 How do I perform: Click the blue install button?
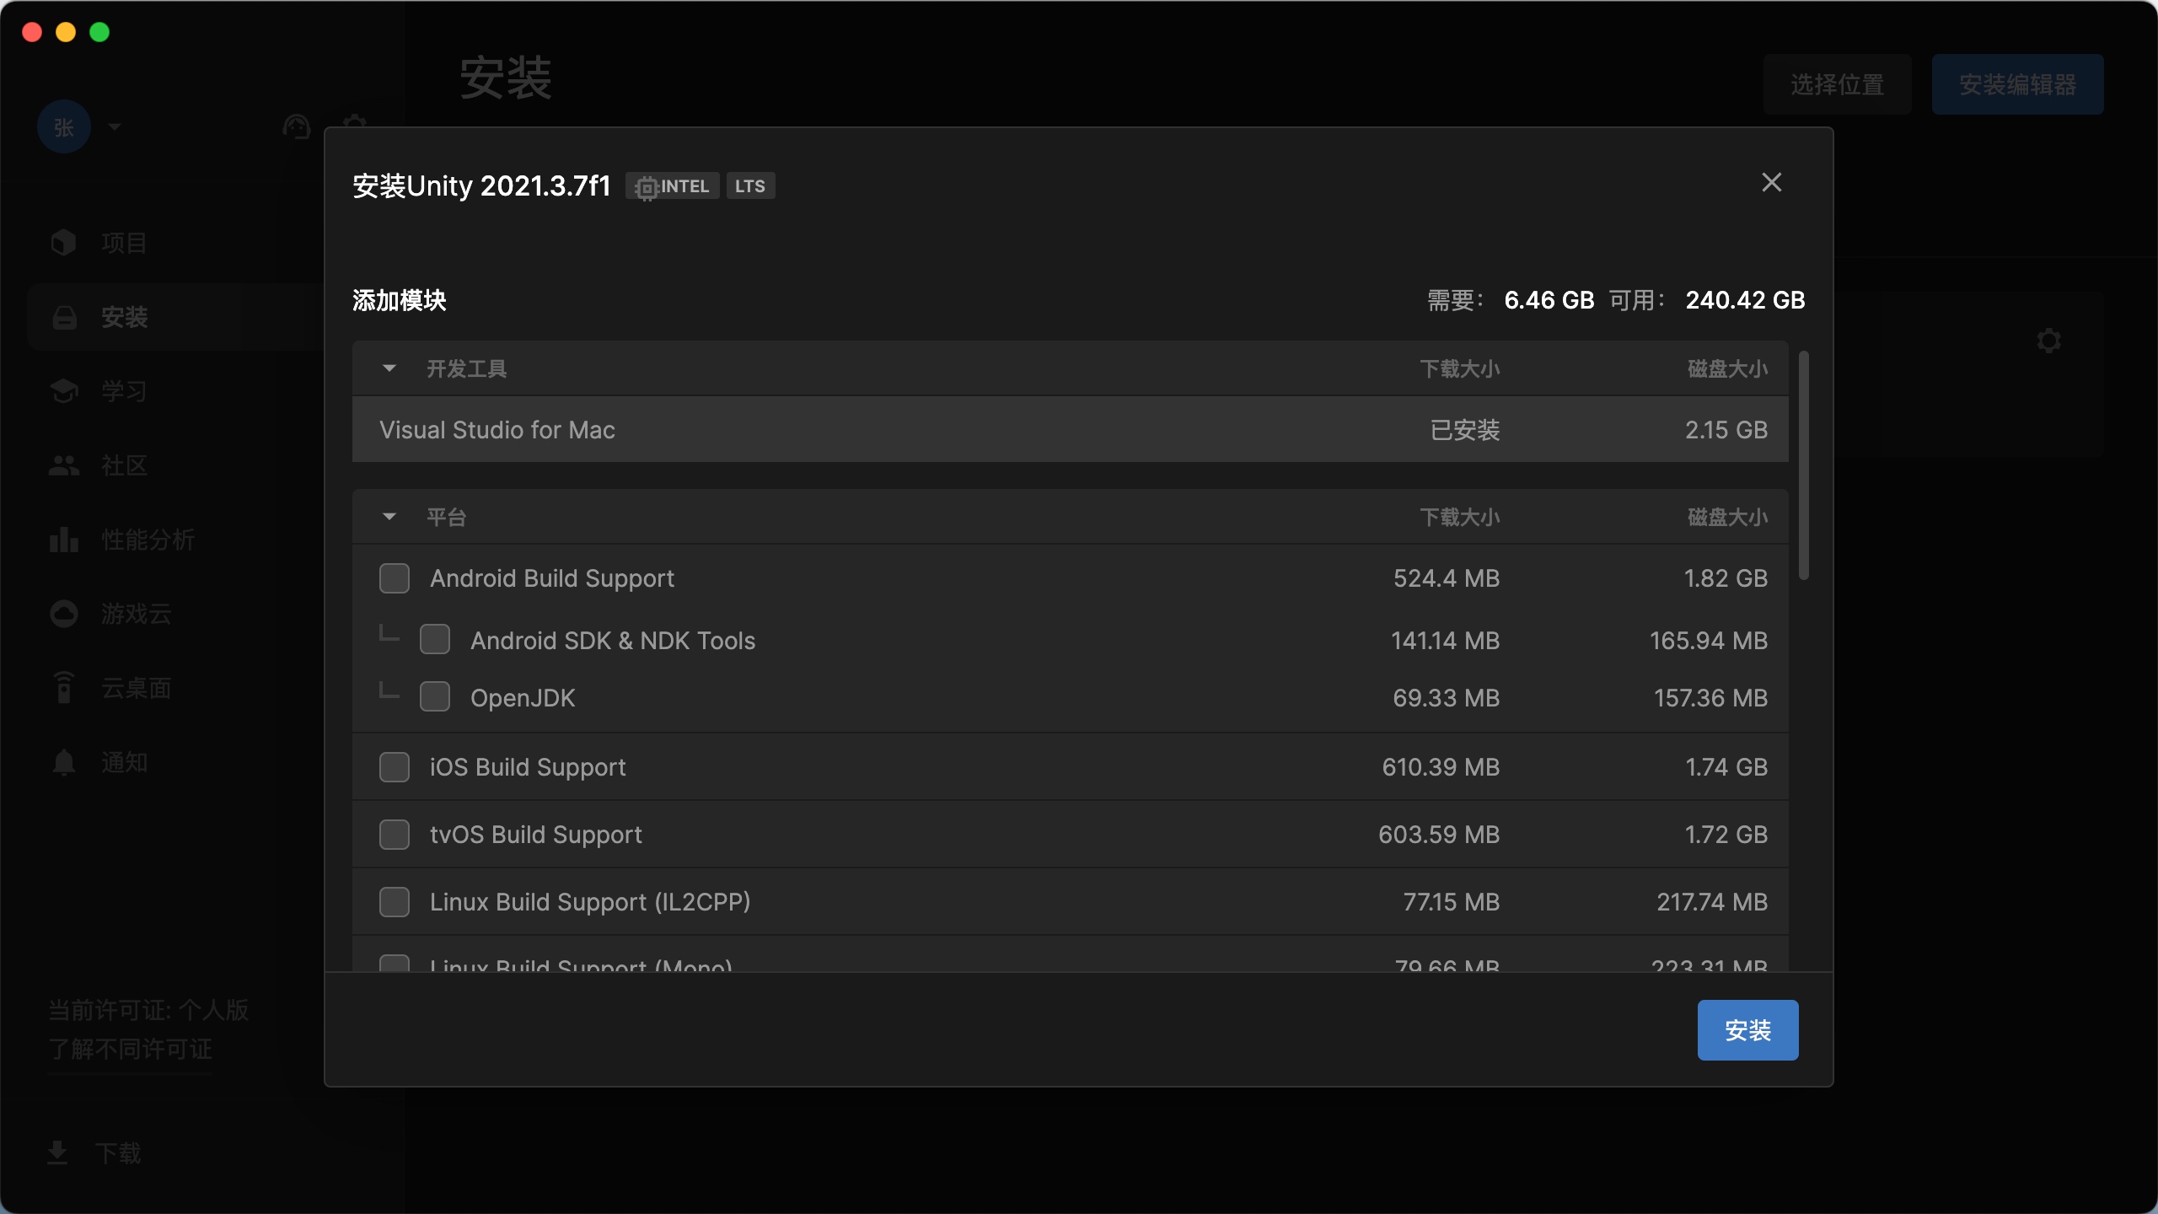pos(1747,1030)
